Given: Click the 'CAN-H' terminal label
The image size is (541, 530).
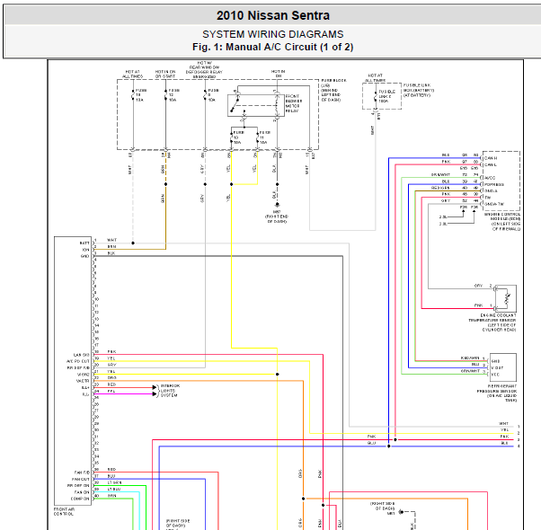Looking at the screenshot, I should click(491, 158).
